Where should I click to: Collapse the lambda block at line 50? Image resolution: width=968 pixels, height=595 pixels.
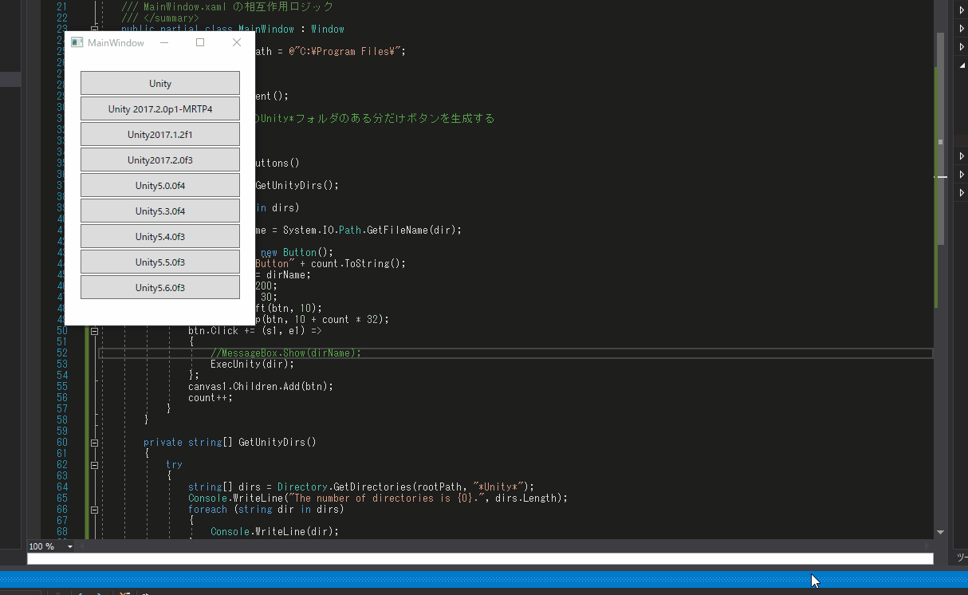coord(94,331)
